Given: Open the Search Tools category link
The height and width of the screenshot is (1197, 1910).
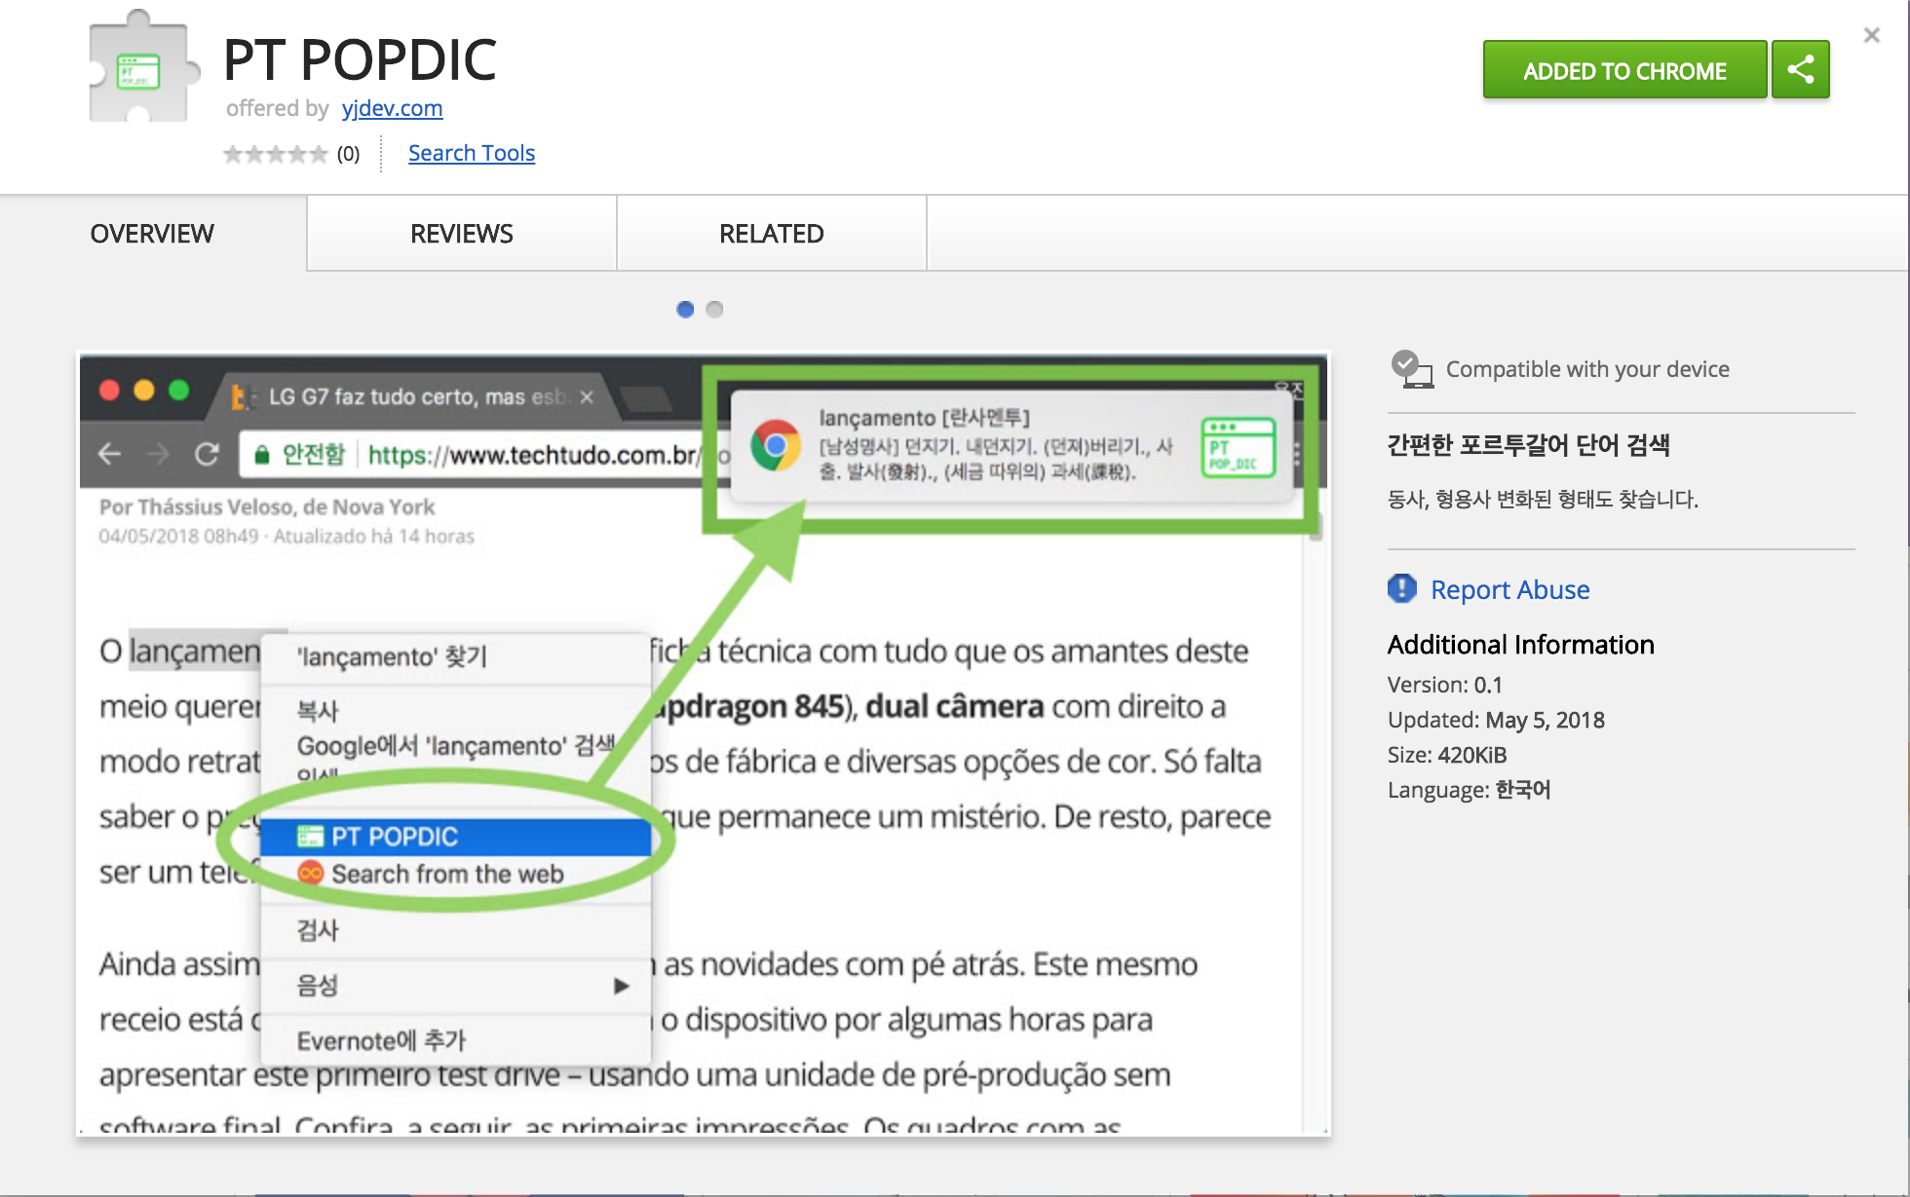Looking at the screenshot, I should tap(472, 153).
